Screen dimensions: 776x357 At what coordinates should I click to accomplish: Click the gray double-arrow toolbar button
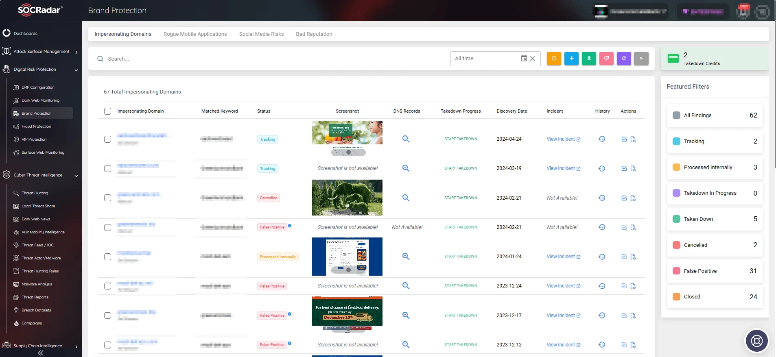(641, 59)
